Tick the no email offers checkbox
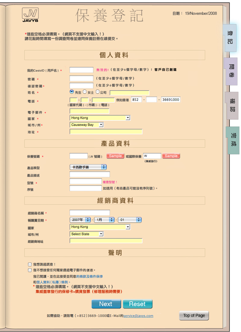Viewport: 241px width, 332px height. point(30,270)
